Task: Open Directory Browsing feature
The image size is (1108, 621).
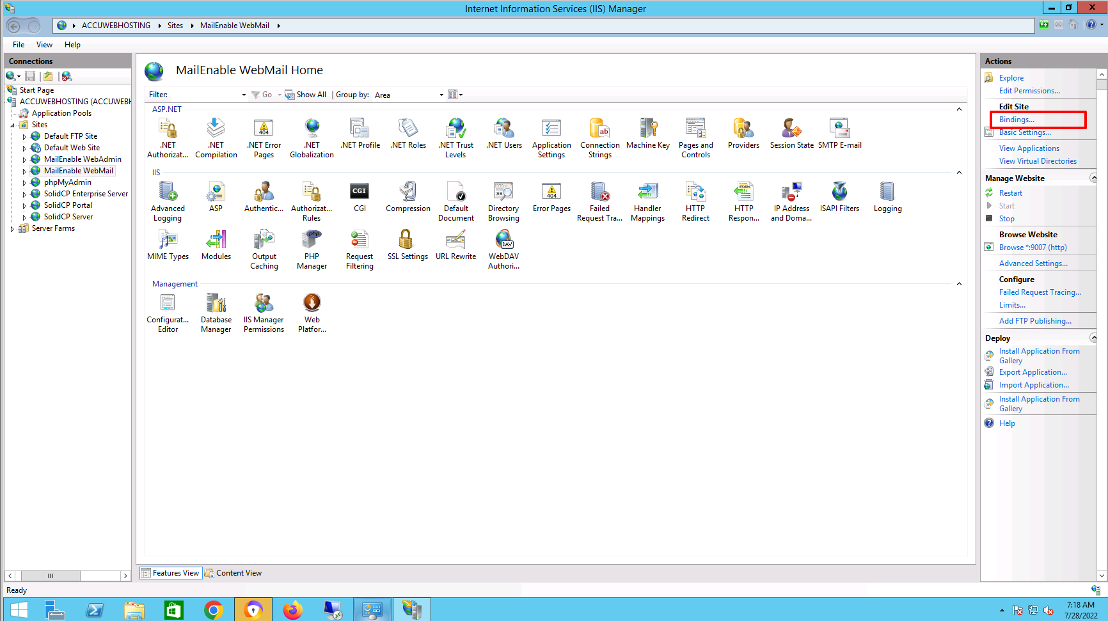Action: [503, 201]
